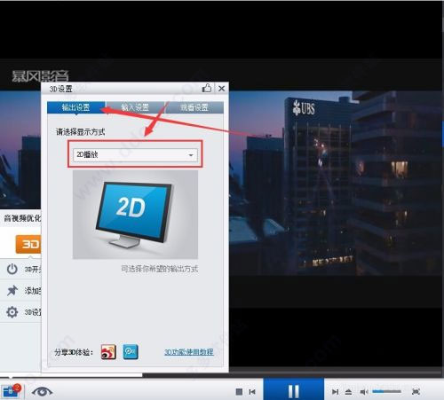Toggle the 3D开关 power icon
Viewport: 444px width, 400px height.
[12, 270]
